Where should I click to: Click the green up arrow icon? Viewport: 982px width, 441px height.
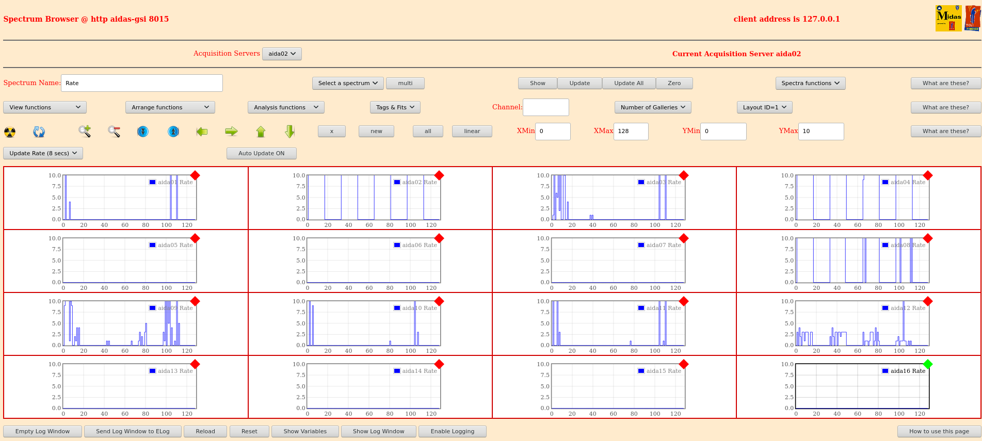(261, 132)
